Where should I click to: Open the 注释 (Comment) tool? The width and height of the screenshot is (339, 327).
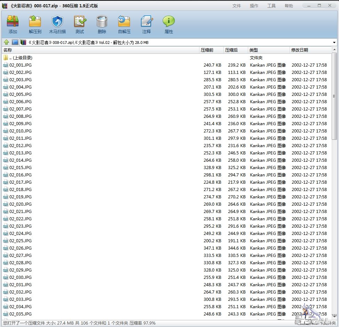(x=147, y=24)
